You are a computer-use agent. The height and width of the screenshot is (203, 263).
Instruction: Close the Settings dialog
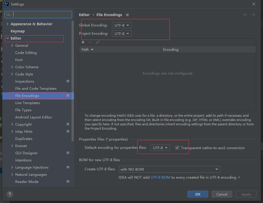[x=254, y=4]
